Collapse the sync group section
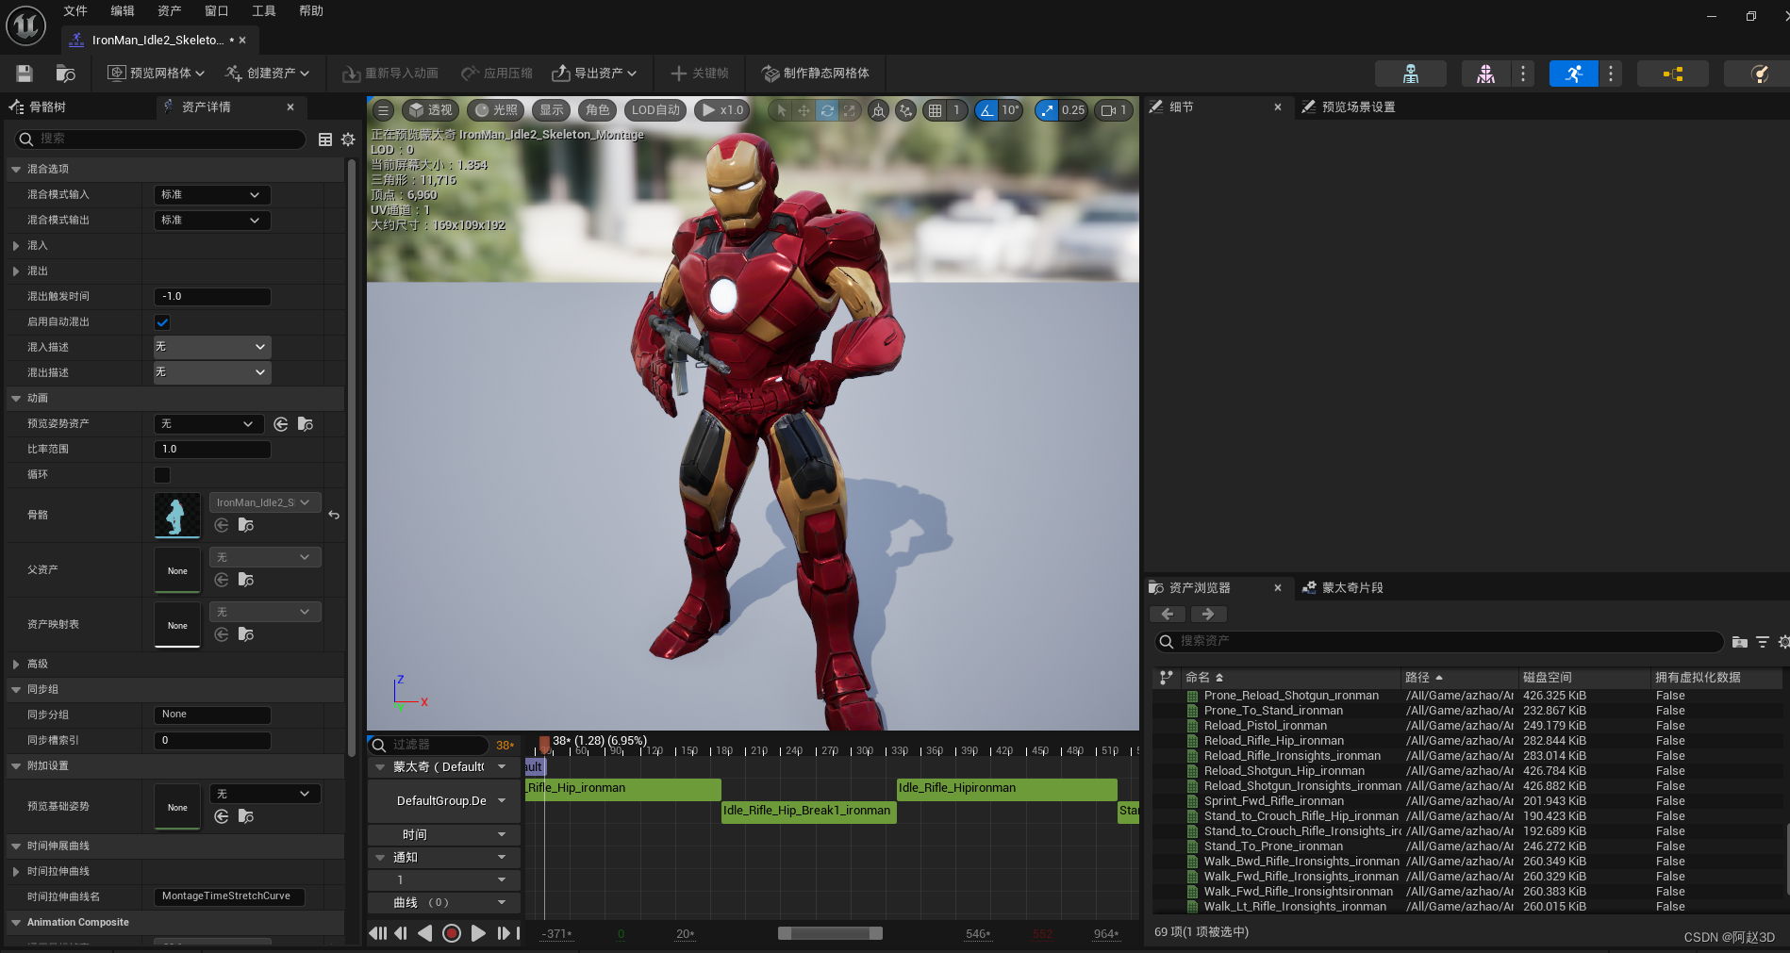Viewport: 1790px width, 953px height. (x=16, y=690)
